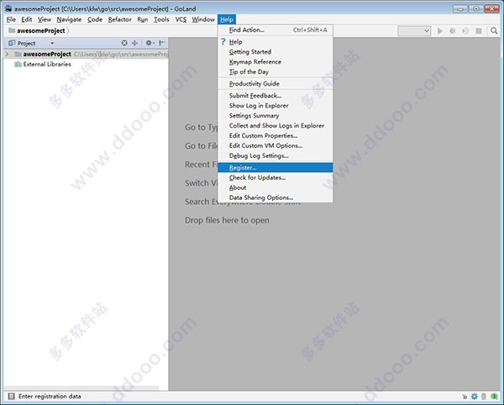The image size is (504, 405).
Task: Open the File menu
Action: (x=11, y=19)
